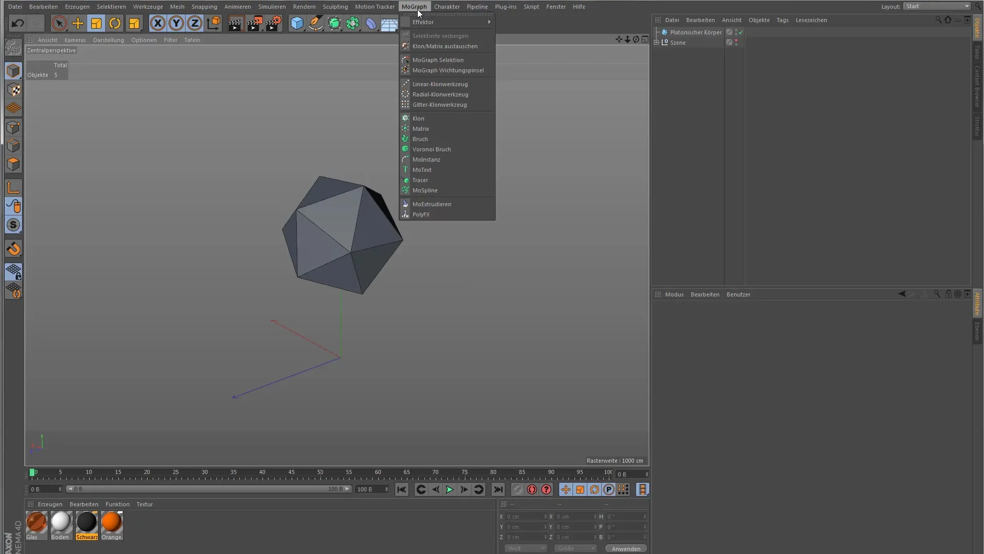Select the Orange material
This screenshot has width=984, height=554.
click(x=112, y=525)
